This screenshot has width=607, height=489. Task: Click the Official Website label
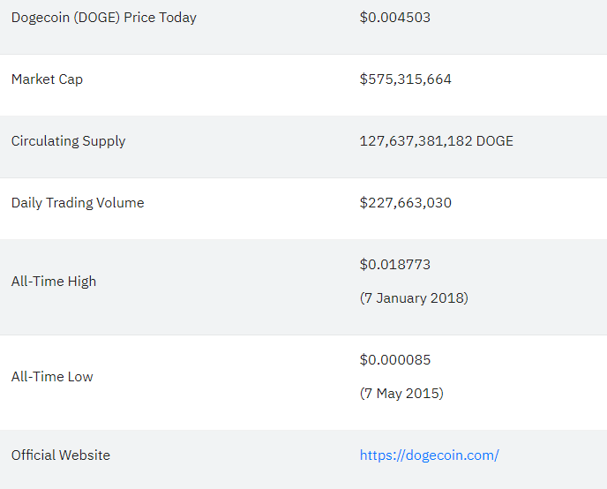pos(60,455)
